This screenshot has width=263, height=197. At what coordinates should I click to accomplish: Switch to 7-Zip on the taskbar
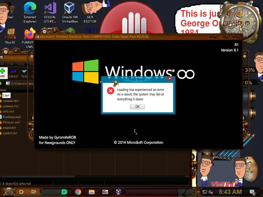(105, 192)
